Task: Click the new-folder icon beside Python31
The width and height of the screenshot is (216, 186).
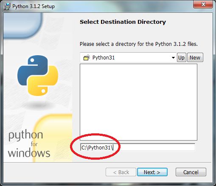Action: click(x=87, y=57)
